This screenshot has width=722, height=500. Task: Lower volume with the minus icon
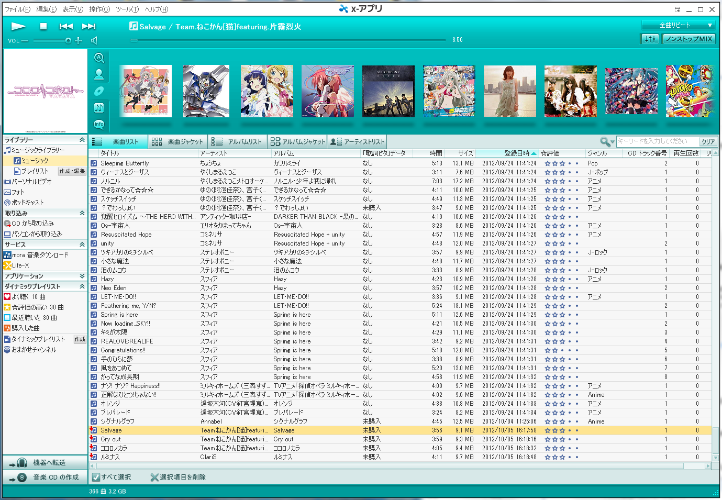click(x=25, y=40)
